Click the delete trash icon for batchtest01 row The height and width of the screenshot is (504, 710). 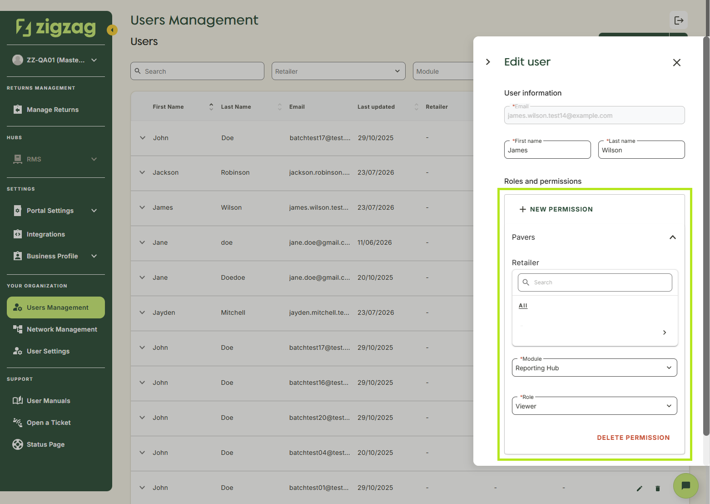[658, 488]
